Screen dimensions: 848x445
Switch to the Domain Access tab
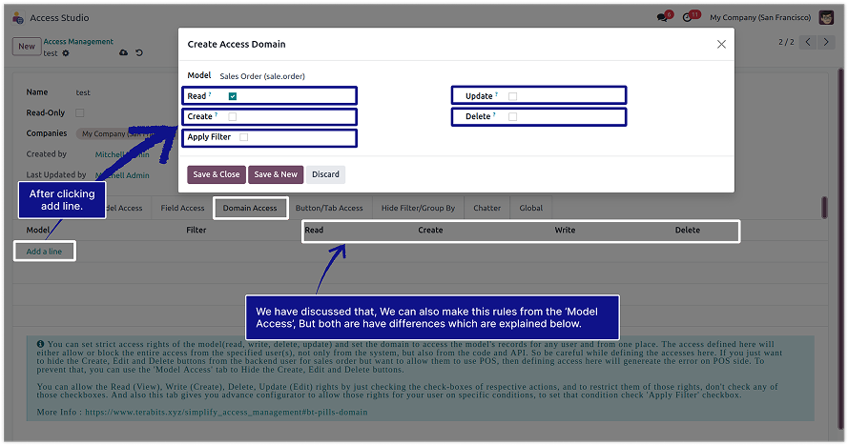coord(250,208)
